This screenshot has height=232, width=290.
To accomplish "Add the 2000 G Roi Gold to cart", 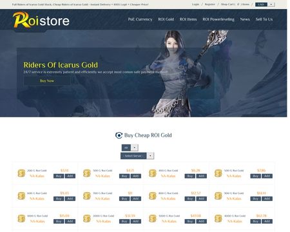I will pyautogui.click(x=136, y=222).
